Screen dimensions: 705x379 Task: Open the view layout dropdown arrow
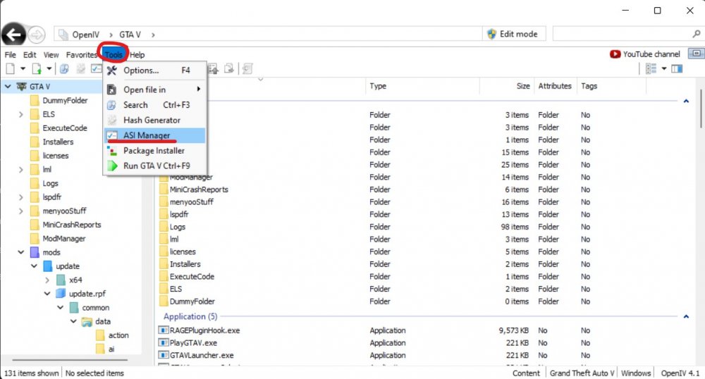point(663,69)
